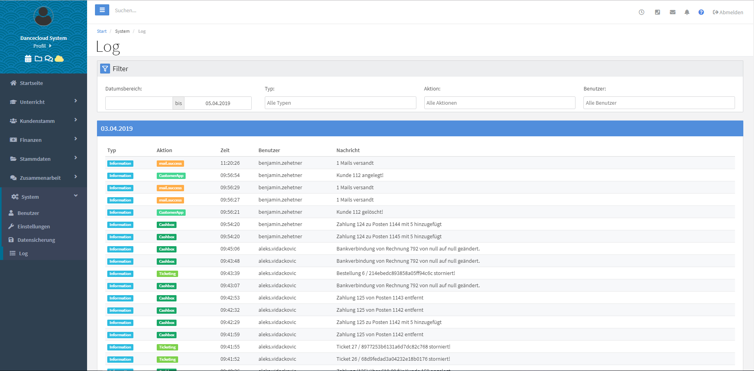The image size is (754, 371).
Task: Click the System breadcrumb
Action: tap(122, 31)
